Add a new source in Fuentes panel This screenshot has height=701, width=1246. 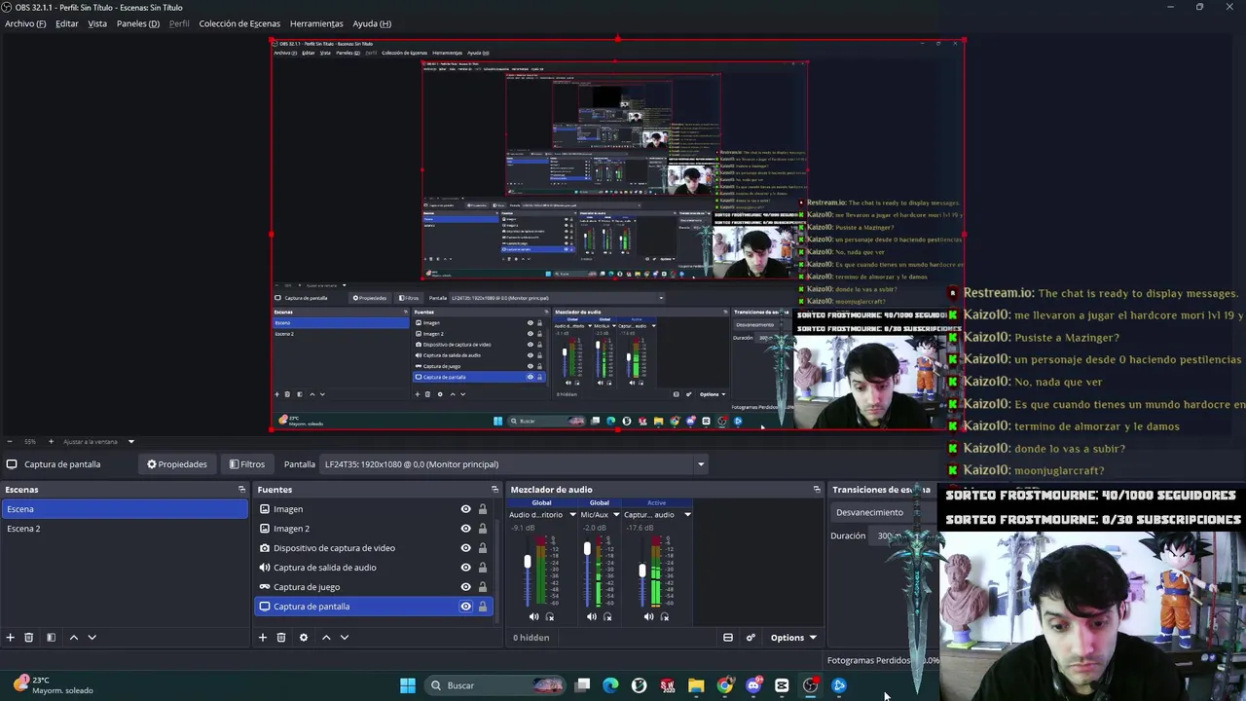[x=262, y=637]
